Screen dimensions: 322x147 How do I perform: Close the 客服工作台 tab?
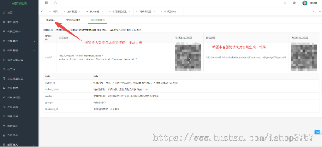(x=179, y=12)
